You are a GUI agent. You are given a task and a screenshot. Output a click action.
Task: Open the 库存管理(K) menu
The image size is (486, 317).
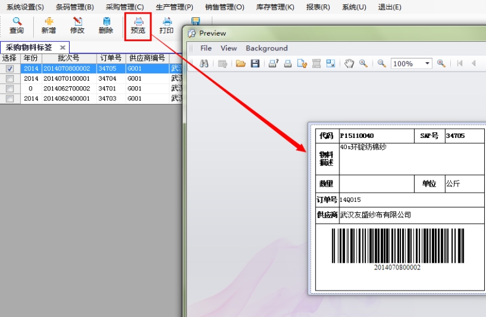coord(275,7)
